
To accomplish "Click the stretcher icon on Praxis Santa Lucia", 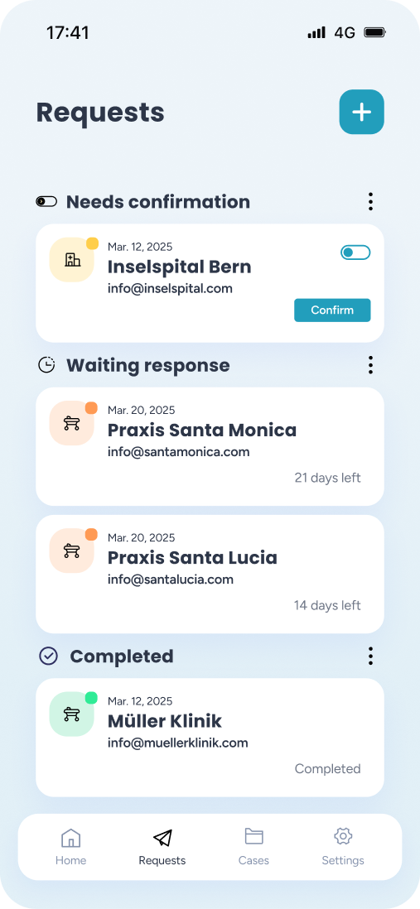I will (x=72, y=551).
